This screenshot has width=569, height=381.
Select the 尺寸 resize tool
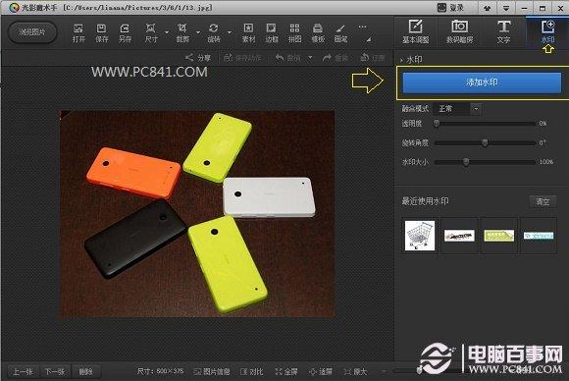tap(151, 33)
